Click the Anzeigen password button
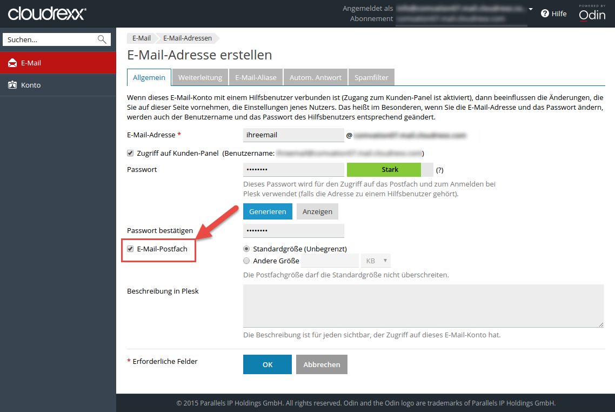The width and height of the screenshot is (615, 412). click(x=317, y=211)
